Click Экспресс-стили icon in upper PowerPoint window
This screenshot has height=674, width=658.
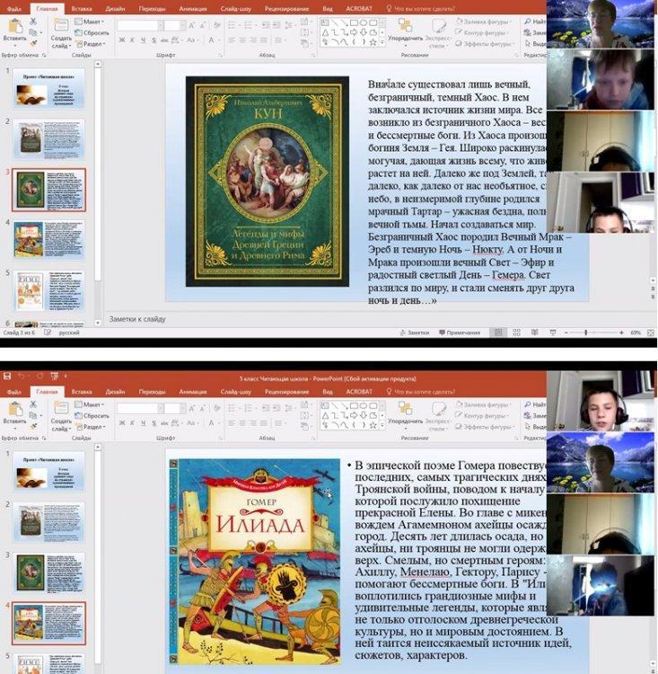point(438,26)
